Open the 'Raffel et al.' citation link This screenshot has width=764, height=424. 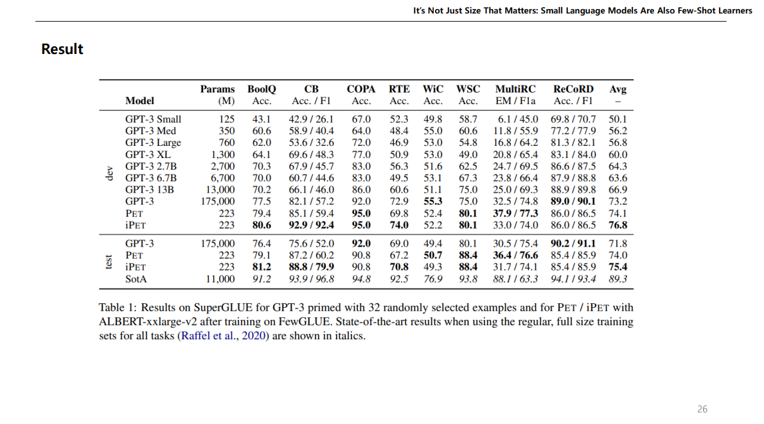click(208, 336)
